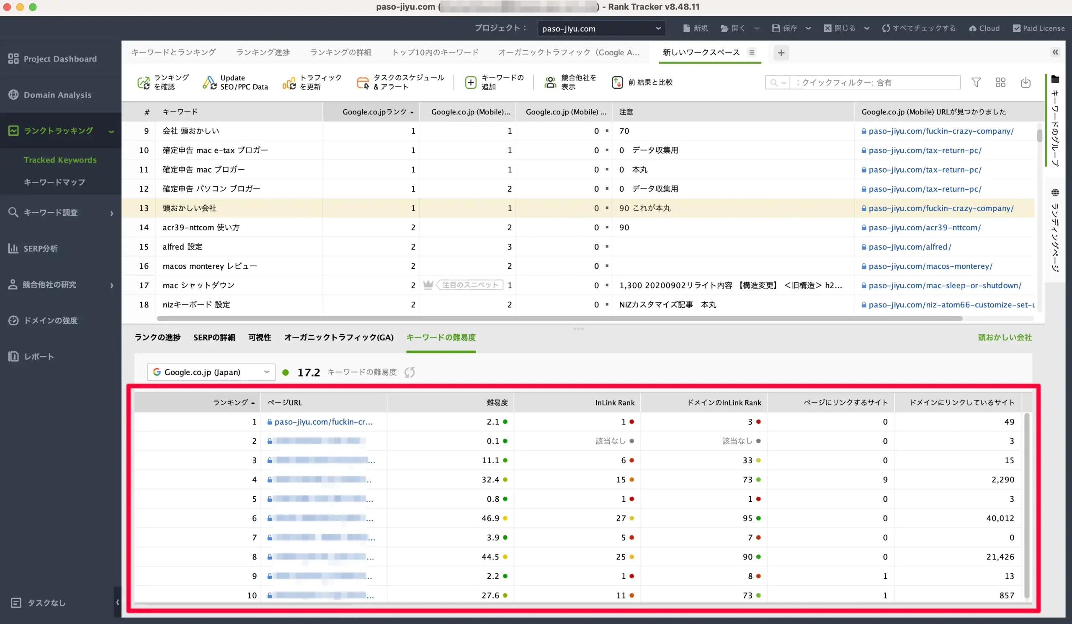1072x624 pixels.
Task: Open ランディングページ side panel
Action: [x=1055, y=230]
